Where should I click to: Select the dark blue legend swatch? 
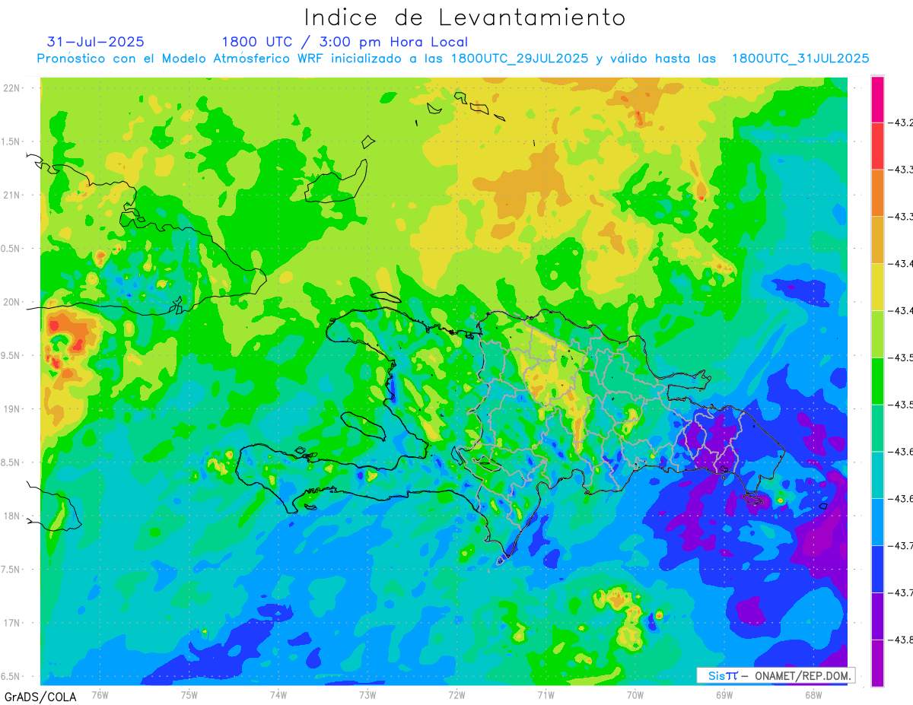pyautogui.click(x=877, y=569)
